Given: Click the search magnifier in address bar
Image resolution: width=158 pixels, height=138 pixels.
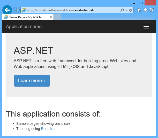Looking at the screenshot, I should pyautogui.click(x=122, y=10).
